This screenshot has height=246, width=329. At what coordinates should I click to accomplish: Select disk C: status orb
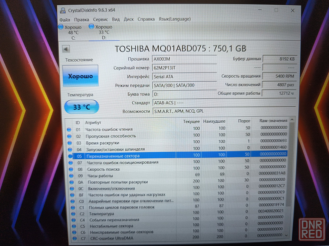[x=61, y=27]
